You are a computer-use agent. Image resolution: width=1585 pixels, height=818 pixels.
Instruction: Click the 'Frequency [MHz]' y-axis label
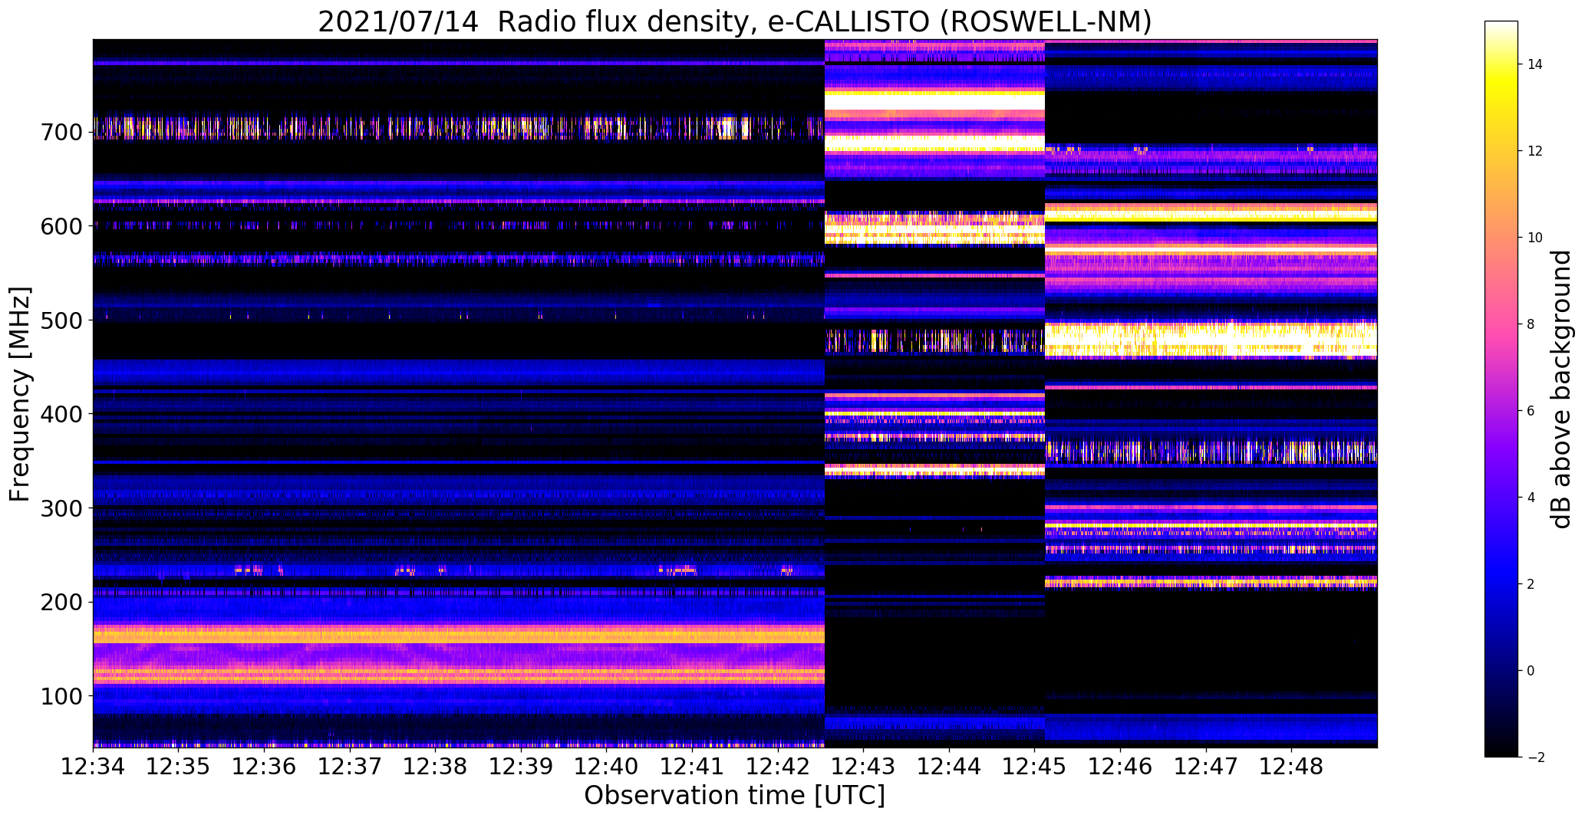20,394
